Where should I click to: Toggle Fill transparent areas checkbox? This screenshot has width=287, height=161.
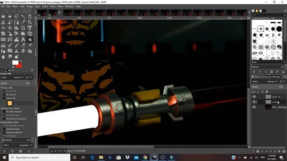click(4, 126)
